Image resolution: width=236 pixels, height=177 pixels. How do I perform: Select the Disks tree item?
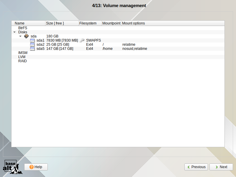23,32
